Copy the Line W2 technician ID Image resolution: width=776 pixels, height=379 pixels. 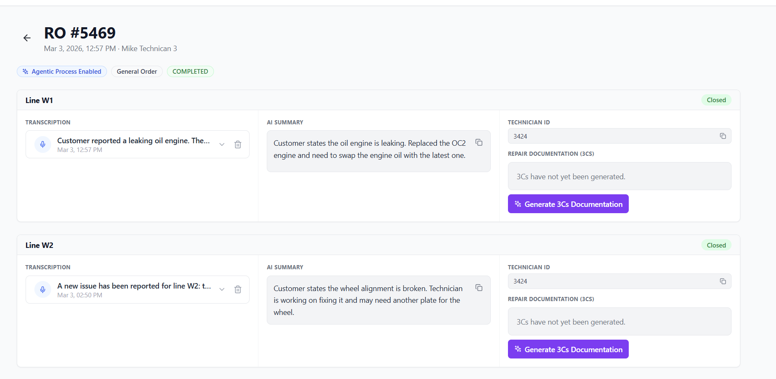click(723, 281)
